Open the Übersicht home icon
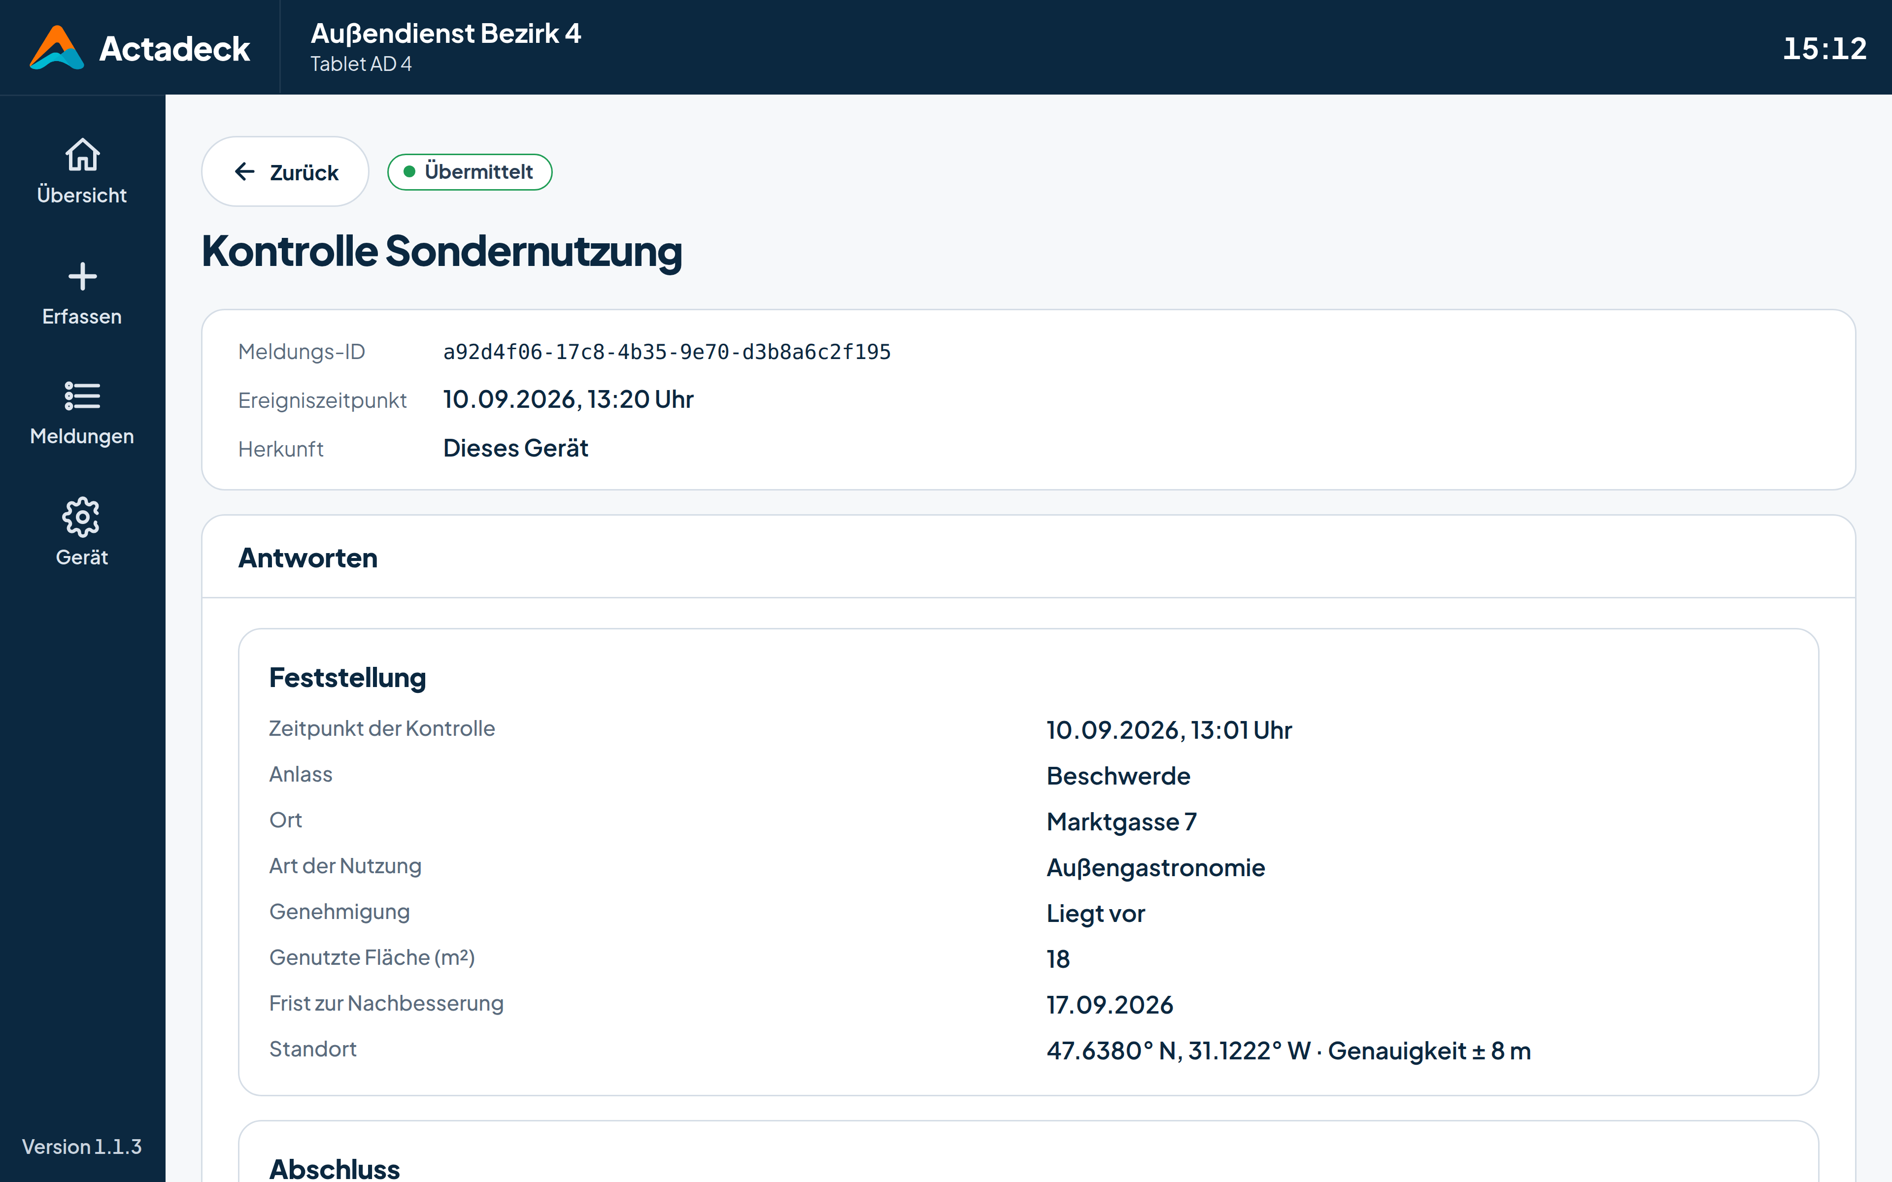This screenshot has width=1892, height=1182. click(82, 155)
